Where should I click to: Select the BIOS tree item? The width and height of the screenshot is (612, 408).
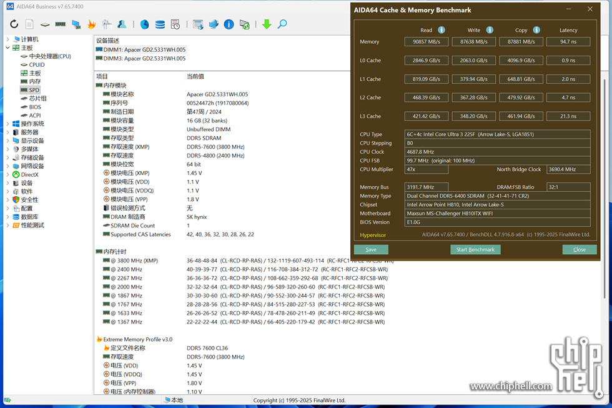[35, 107]
